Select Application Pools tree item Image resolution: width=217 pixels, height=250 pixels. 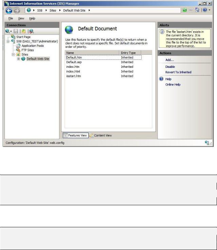pos(33,46)
